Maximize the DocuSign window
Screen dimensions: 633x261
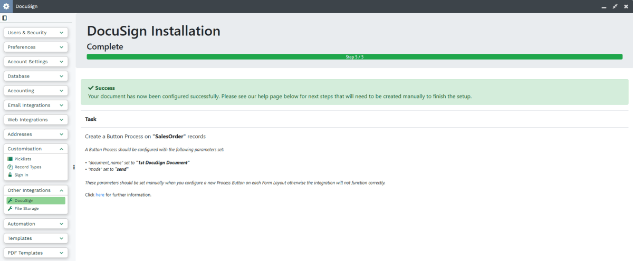[615, 6]
